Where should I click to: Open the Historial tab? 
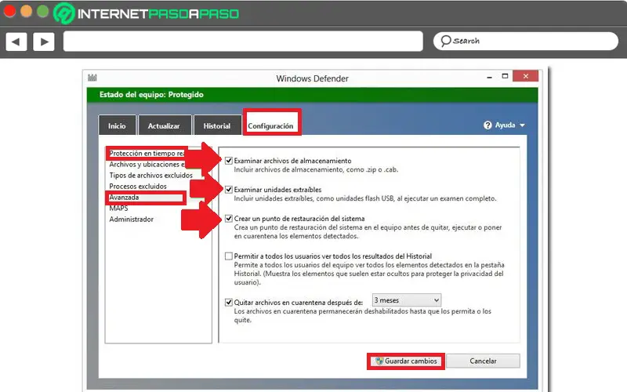point(217,125)
